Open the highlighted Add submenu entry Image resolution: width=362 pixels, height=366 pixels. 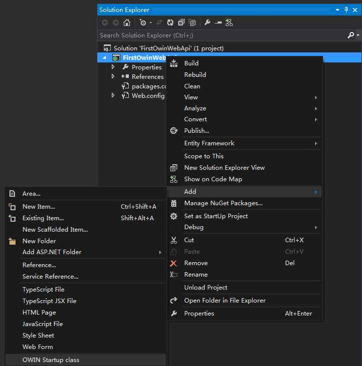click(245, 192)
